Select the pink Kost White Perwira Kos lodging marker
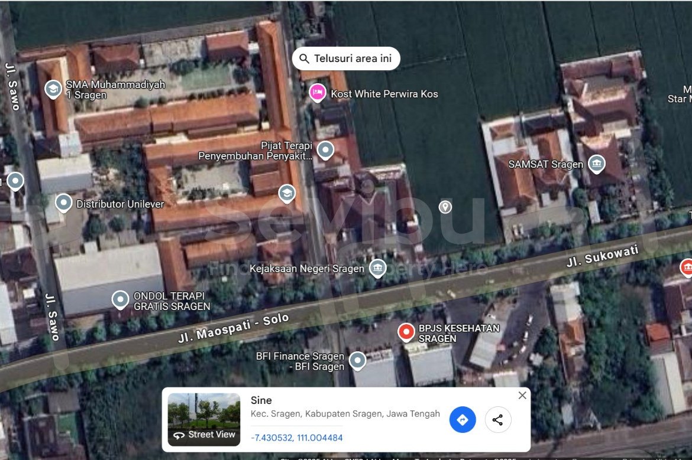Viewport: 692px width, 460px height. coord(318,93)
